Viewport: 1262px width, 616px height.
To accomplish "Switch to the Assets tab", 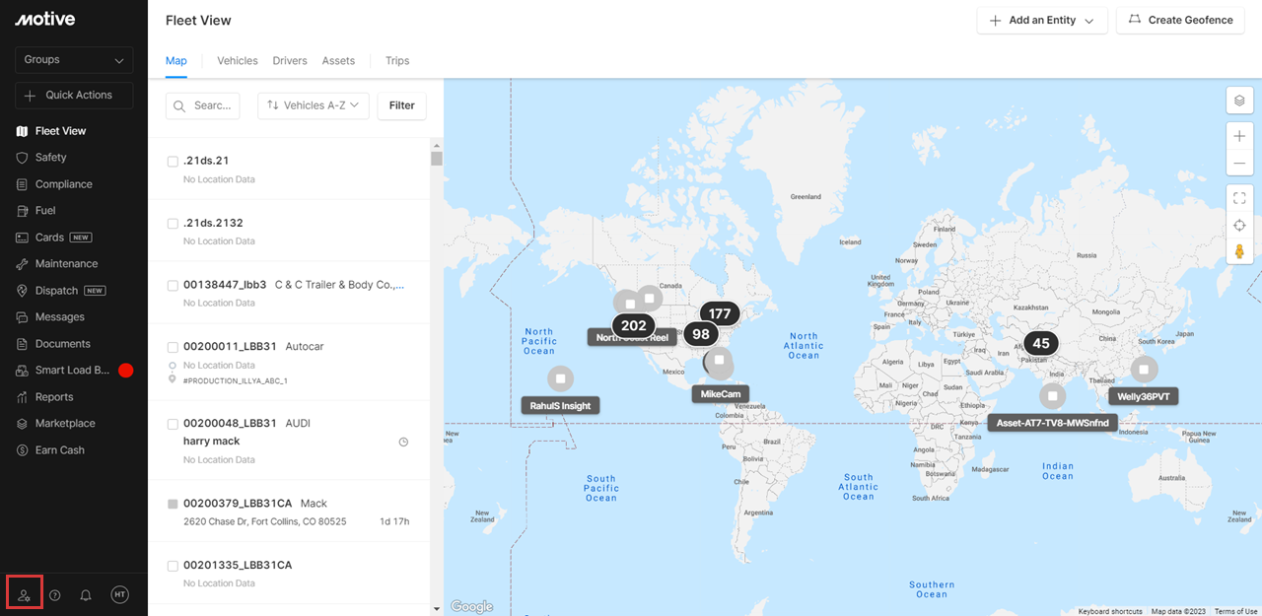I will tap(338, 61).
